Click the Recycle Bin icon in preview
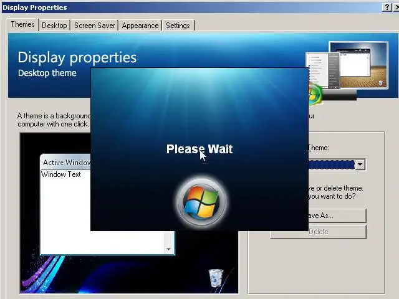 point(216,278)
